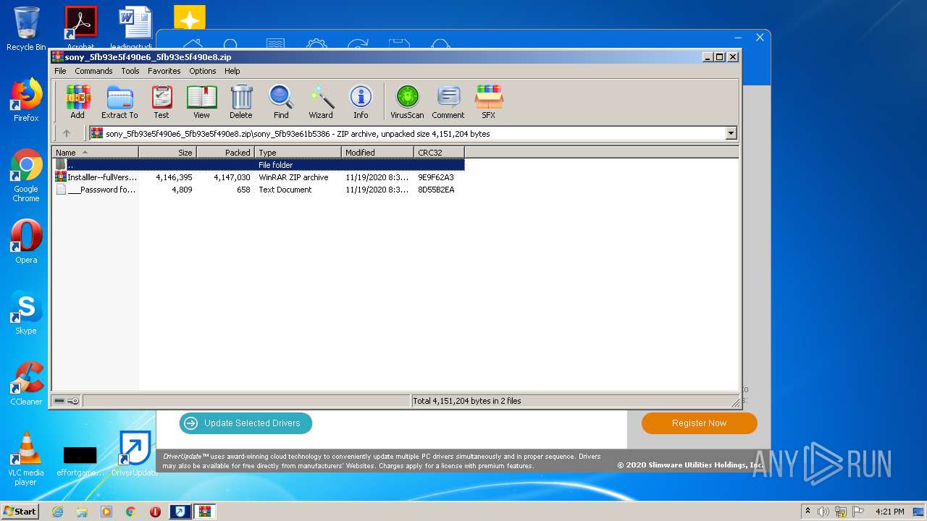This screenshot has width=927, height=521.
Task: Open the CCleaner desktop shortcut
Action: point(26,384)
